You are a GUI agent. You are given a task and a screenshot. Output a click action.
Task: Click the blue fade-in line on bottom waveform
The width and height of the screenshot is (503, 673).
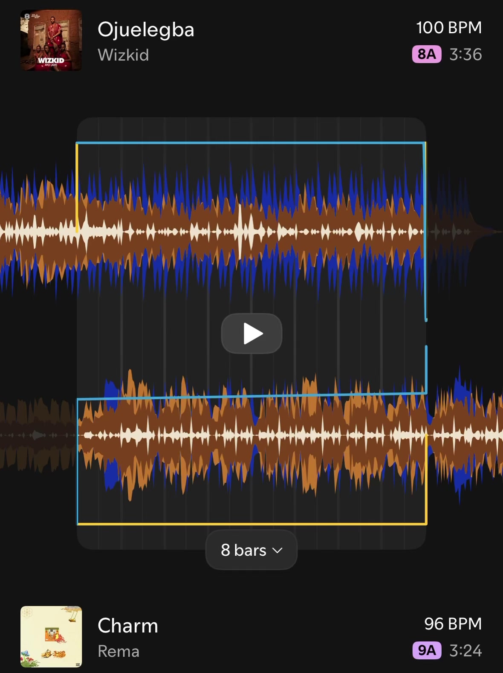pos(251,396)
